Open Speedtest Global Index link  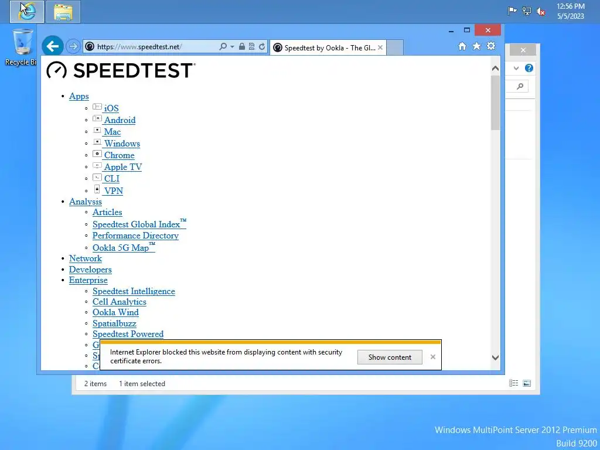click(139, 224)
